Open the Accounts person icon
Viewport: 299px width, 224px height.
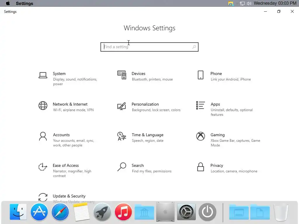(43, 136)
